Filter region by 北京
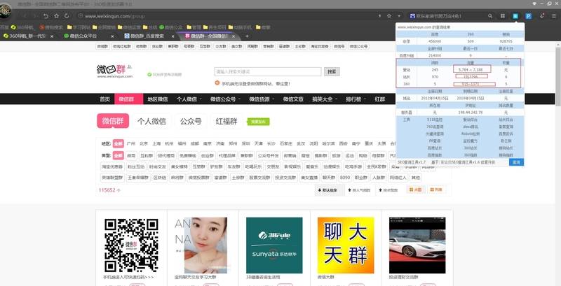 pos(144,144)
